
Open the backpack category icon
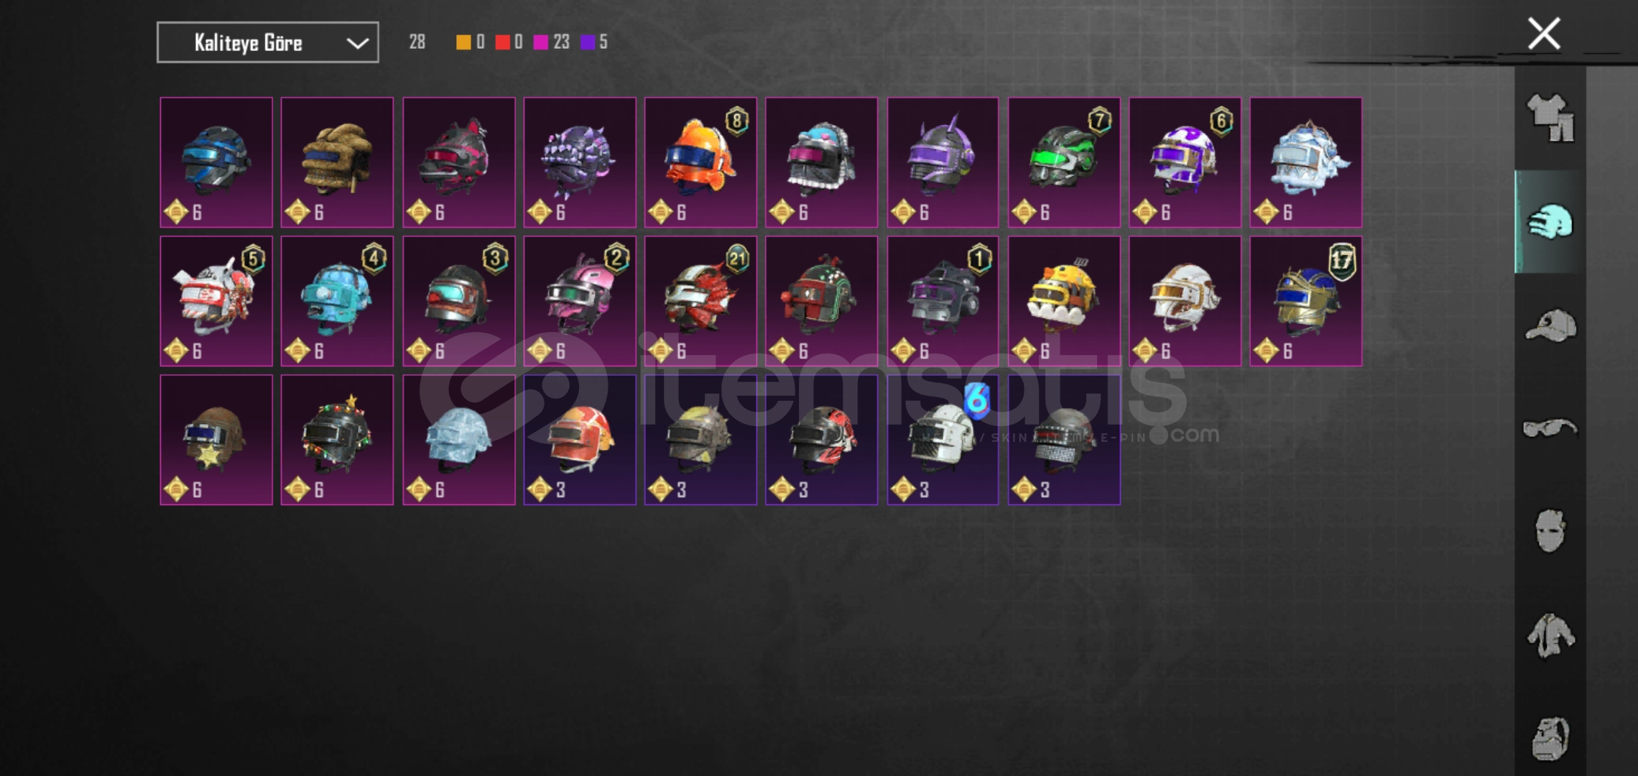(1550, 737)
